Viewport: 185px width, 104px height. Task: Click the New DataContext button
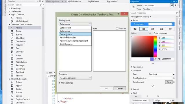tap(169, 82)
